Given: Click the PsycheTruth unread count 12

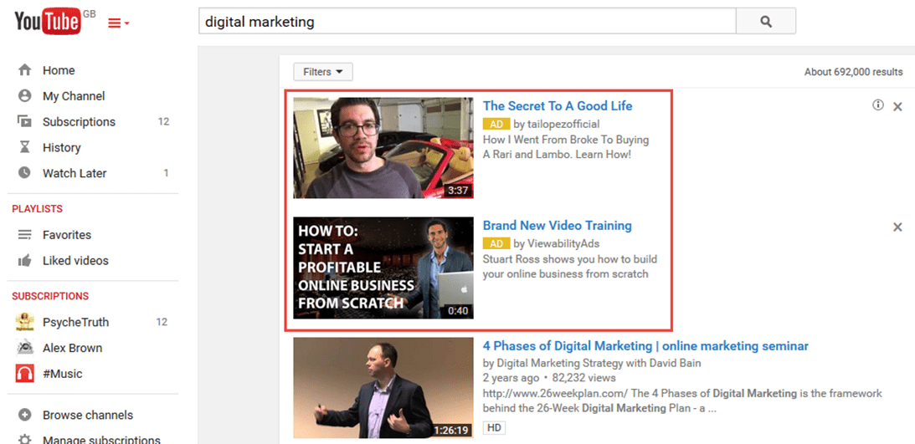Looking at the screenshot, I should coord(162,322).
